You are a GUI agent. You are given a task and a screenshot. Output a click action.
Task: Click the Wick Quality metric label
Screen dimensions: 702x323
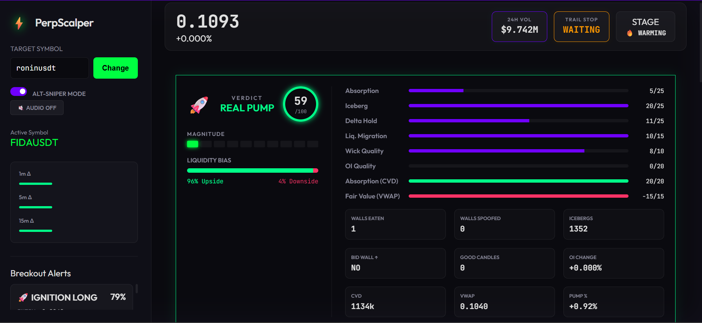click(364, 151)
